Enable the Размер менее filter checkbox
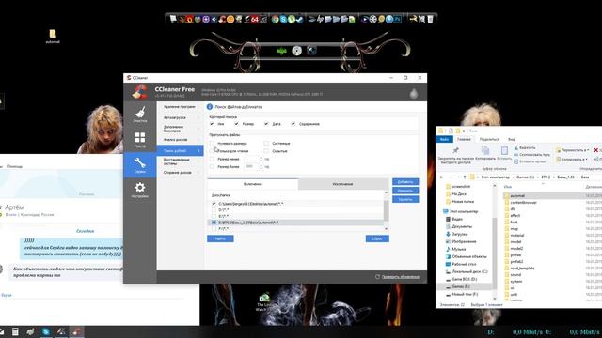Image resolution: width=602 pixels, height=338 pixels. click(212, 159)
